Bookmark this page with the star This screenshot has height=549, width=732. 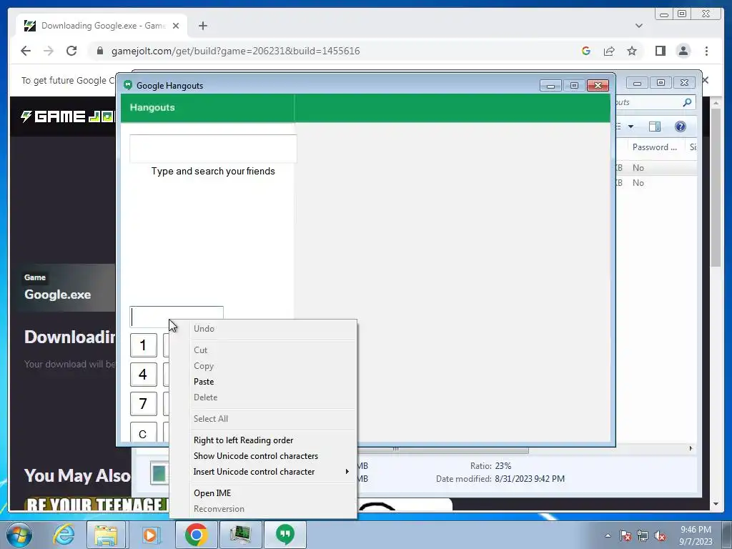point(632,51)
